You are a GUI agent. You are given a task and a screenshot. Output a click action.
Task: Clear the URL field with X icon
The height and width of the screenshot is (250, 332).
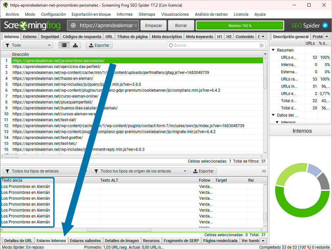coord(135,26)
